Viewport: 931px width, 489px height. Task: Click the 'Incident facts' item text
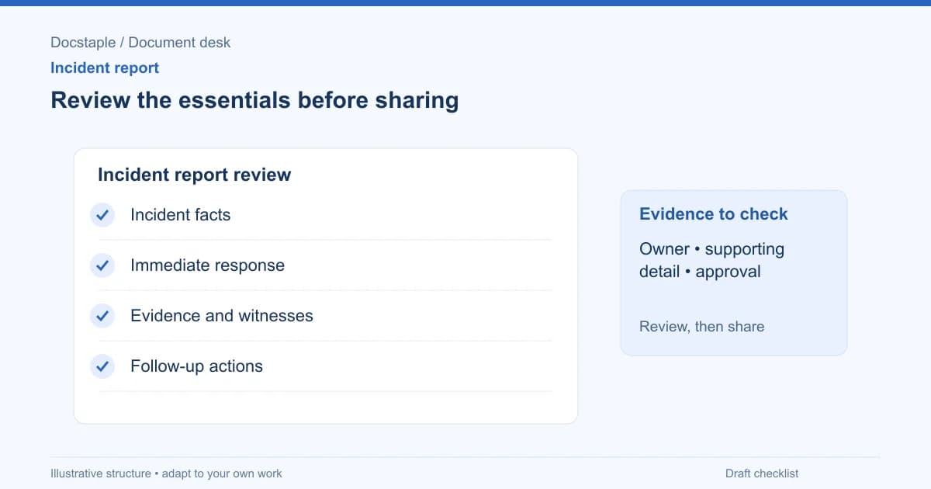point(180,215)
